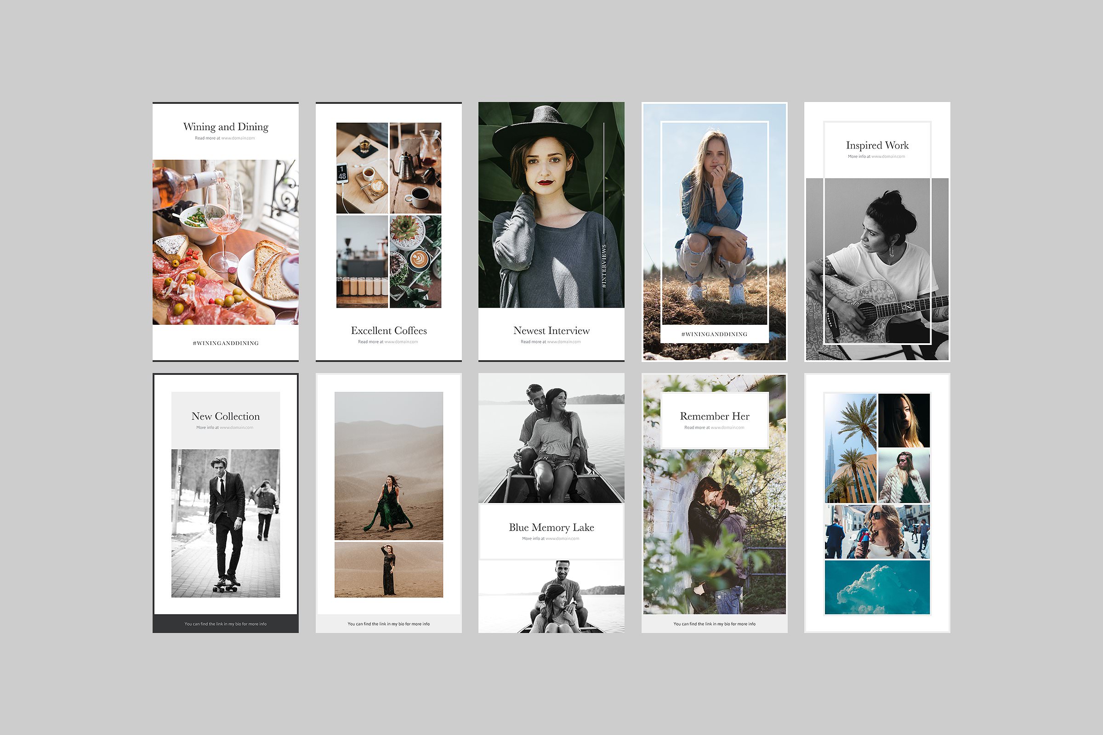Click the woman with sunglasses street photo

877,532
